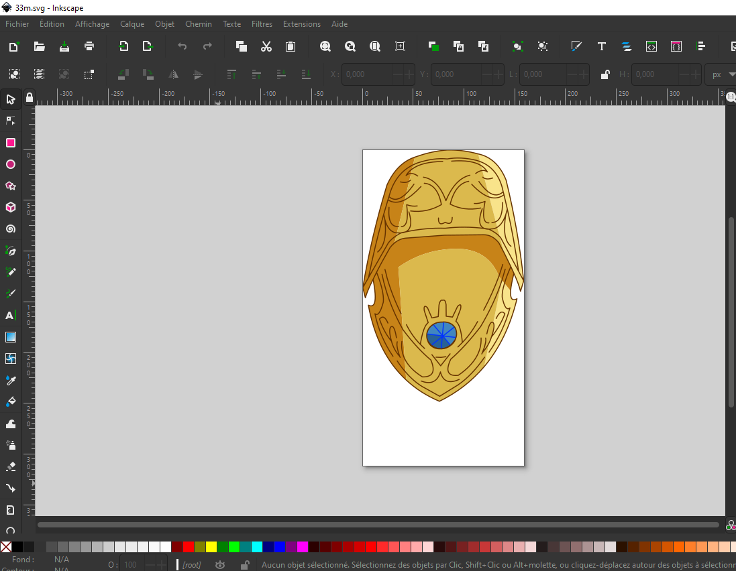Screen dimensions: 736x571
Task: Select the Eraser tool
Action: 11,466
